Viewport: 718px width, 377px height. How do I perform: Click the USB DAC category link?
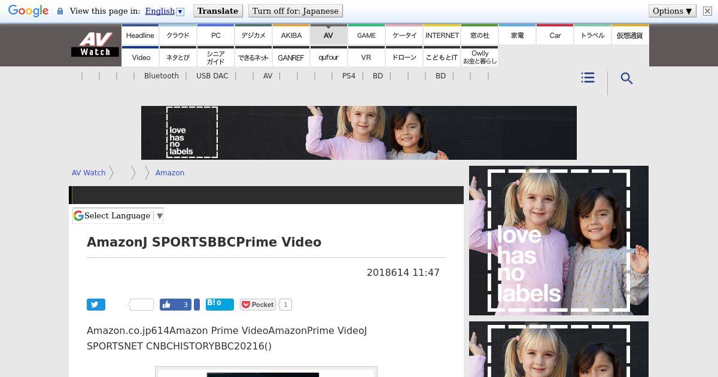coord(212,76)
